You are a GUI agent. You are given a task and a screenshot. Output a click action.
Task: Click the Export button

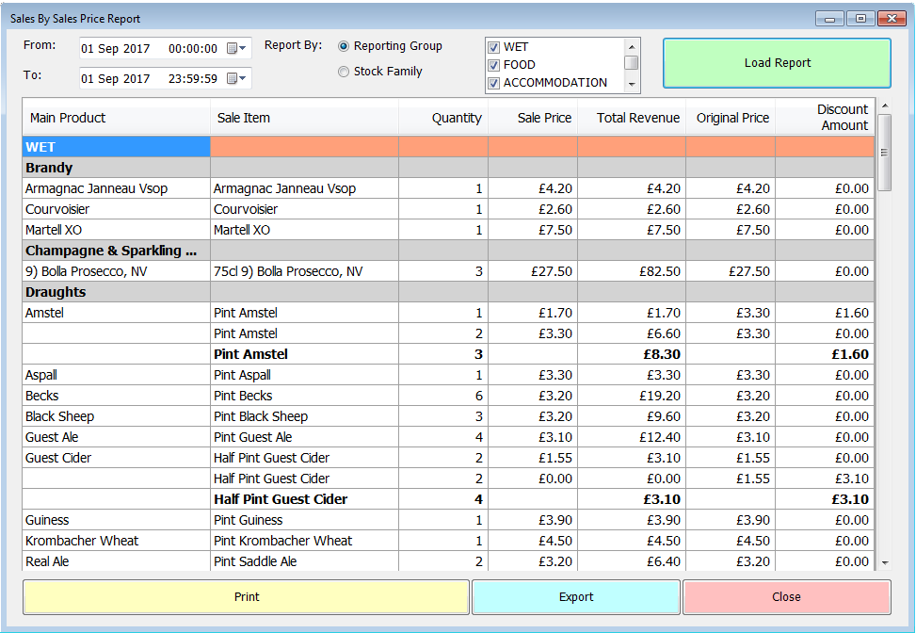click(576, 596)
